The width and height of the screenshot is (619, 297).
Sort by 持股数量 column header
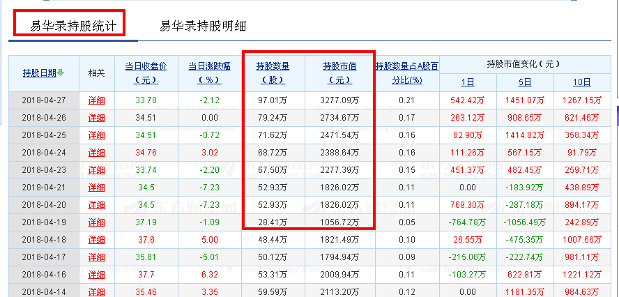point(273,73)
